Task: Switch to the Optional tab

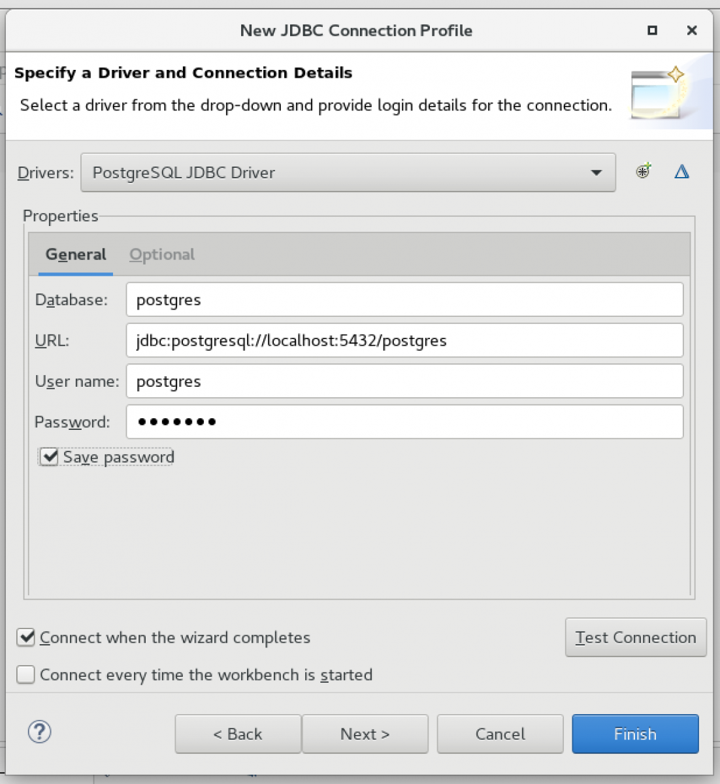Action: tap(161, 254)
